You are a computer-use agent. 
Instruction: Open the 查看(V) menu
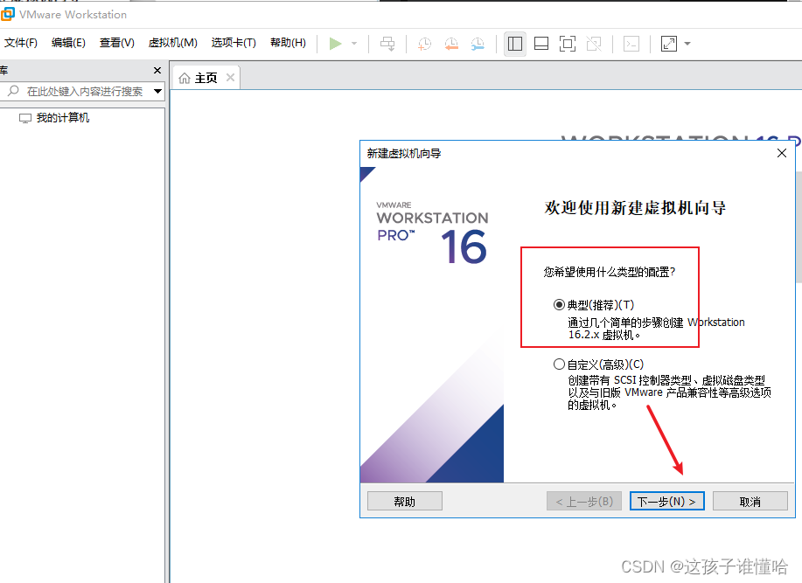(117, 43)
